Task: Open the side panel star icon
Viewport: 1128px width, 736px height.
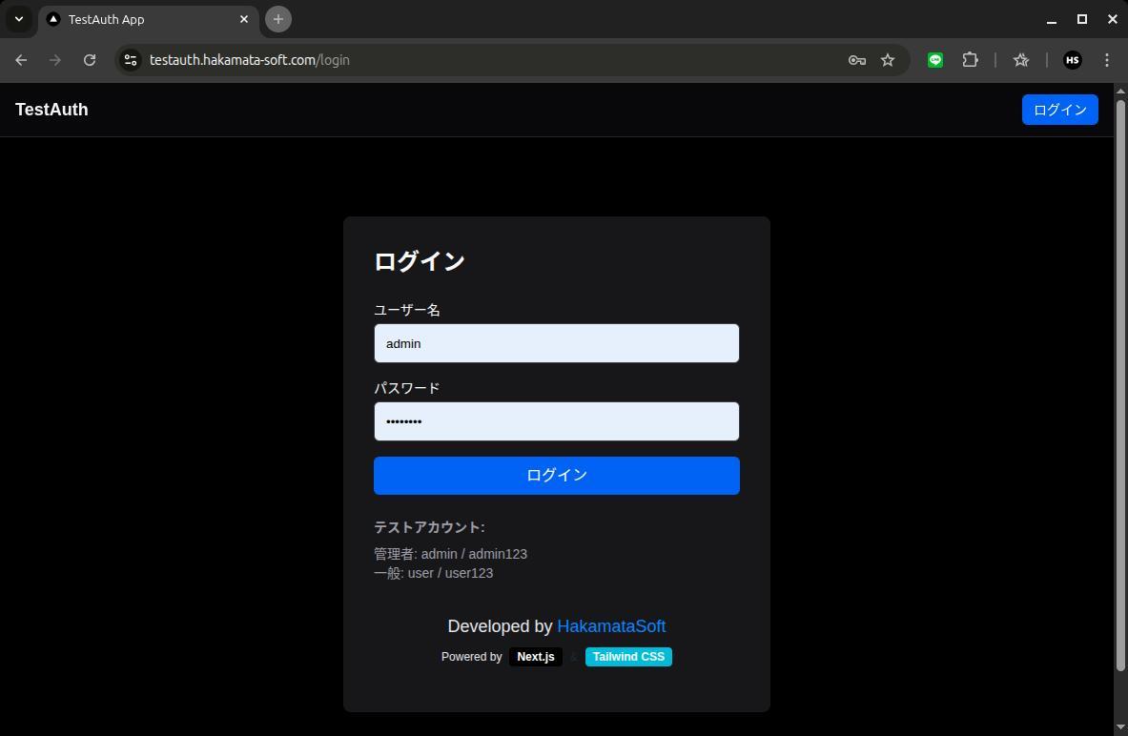Action: tap(1020, 59)
